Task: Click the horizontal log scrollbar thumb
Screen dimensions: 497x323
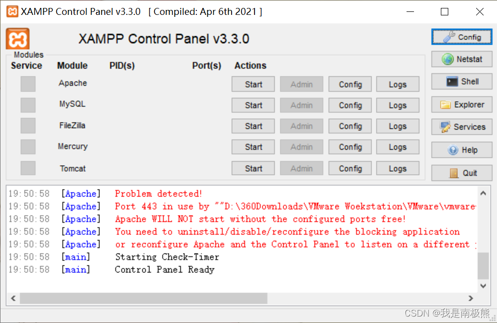Action: [x=144, y=298]
